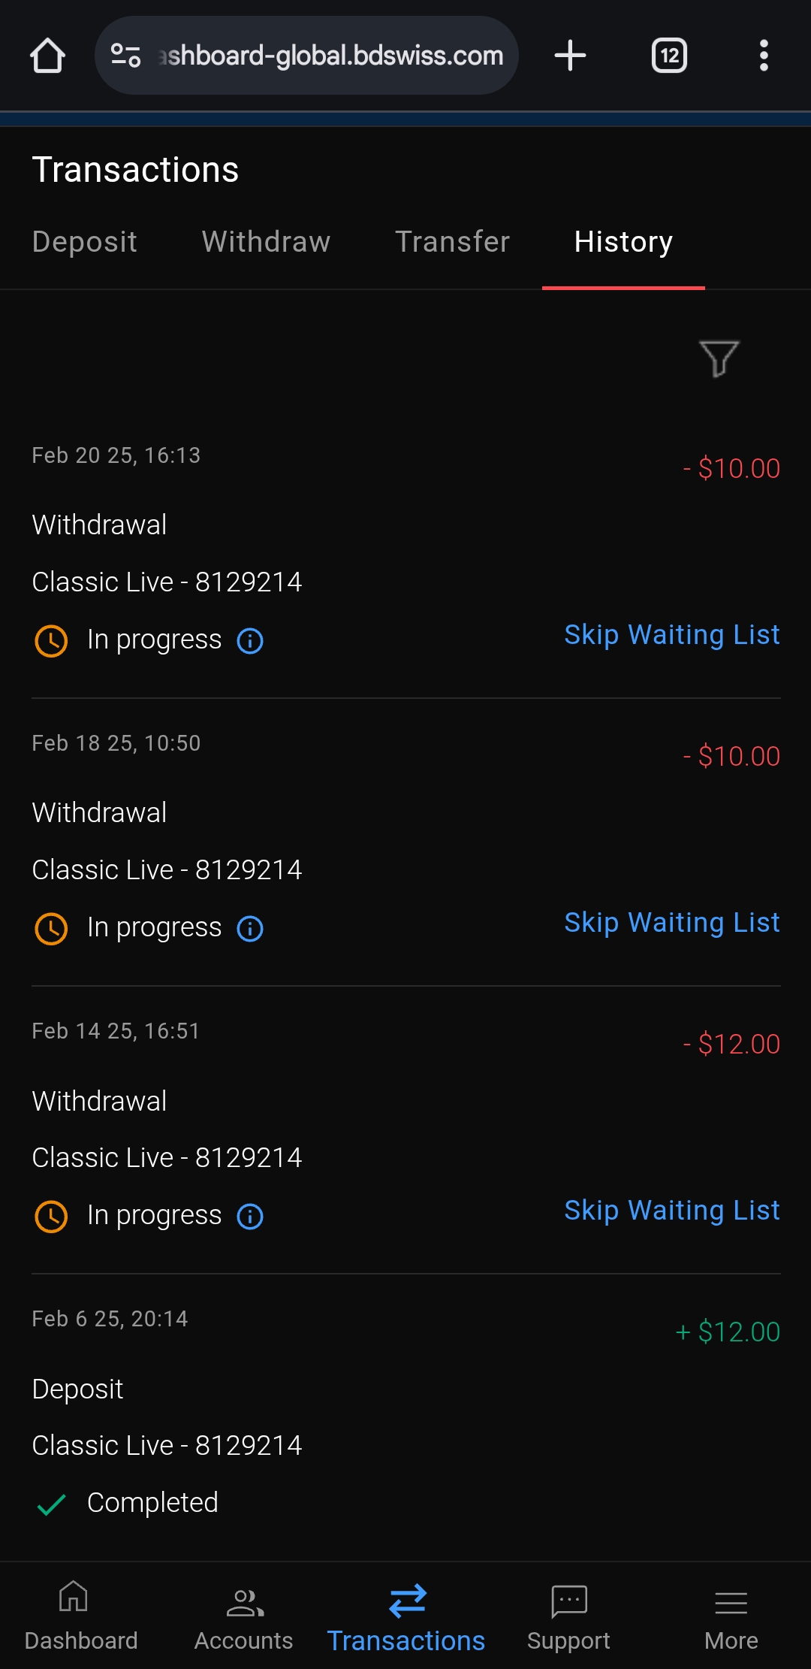View site settings icon in address bar
The width and height of the screenshot is (811, 1669).
(x=126, y=56)
